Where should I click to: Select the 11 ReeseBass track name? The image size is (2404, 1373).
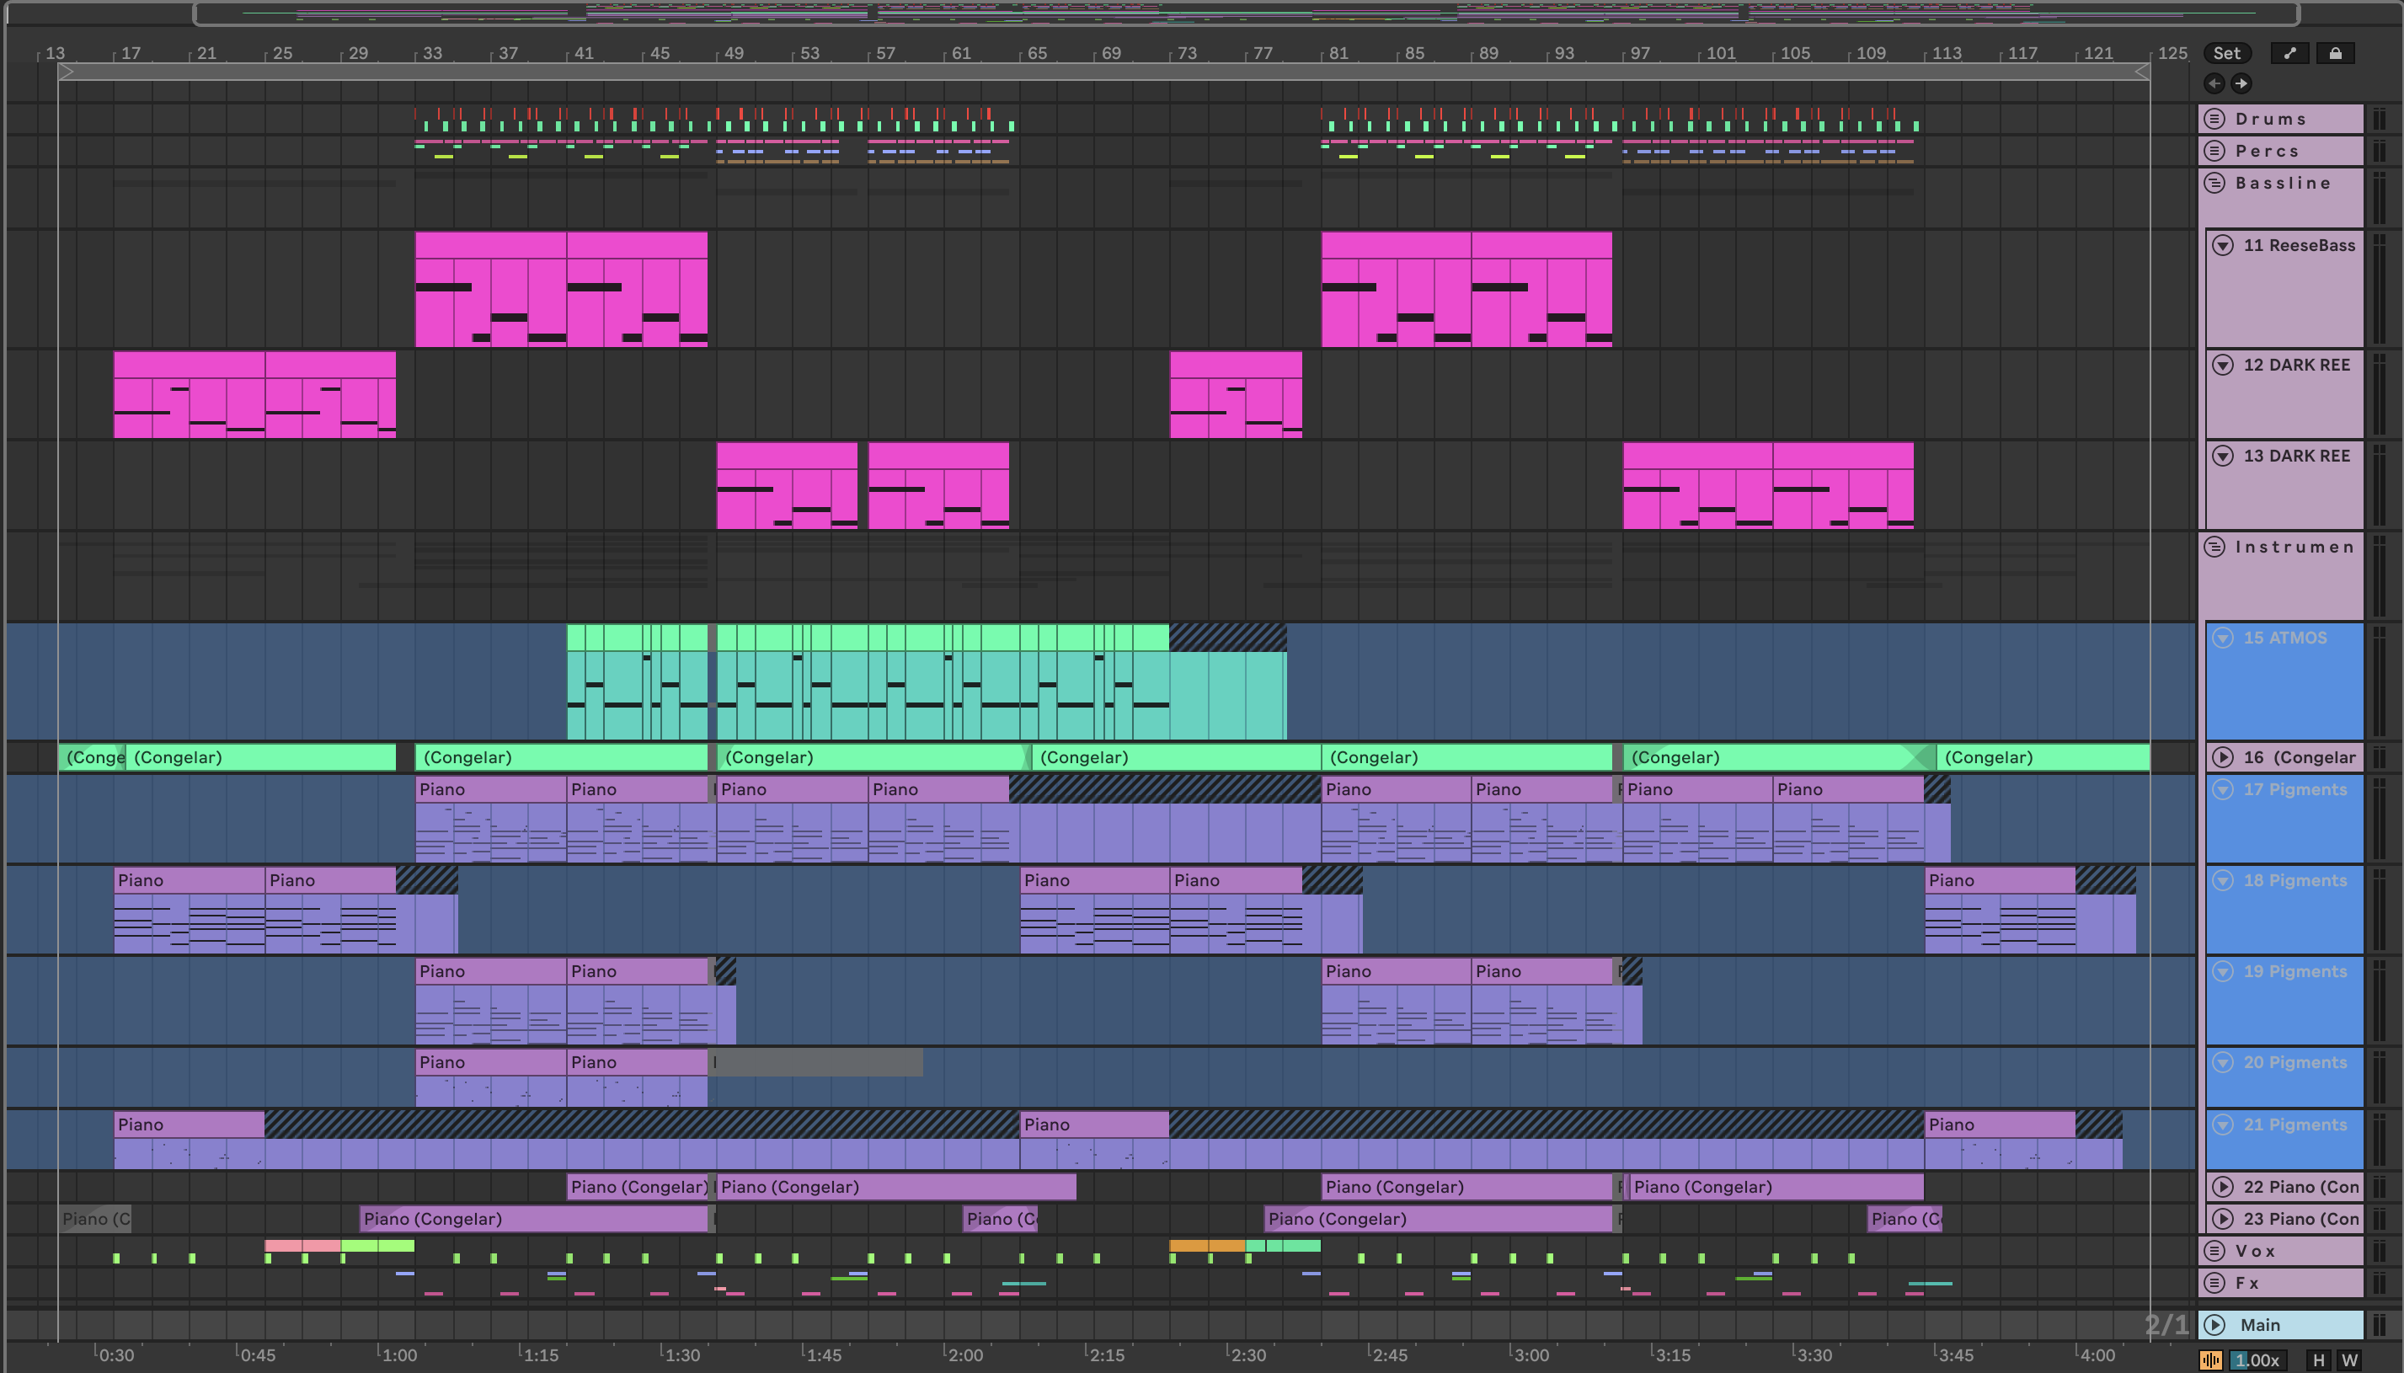tap(2300, 245)
